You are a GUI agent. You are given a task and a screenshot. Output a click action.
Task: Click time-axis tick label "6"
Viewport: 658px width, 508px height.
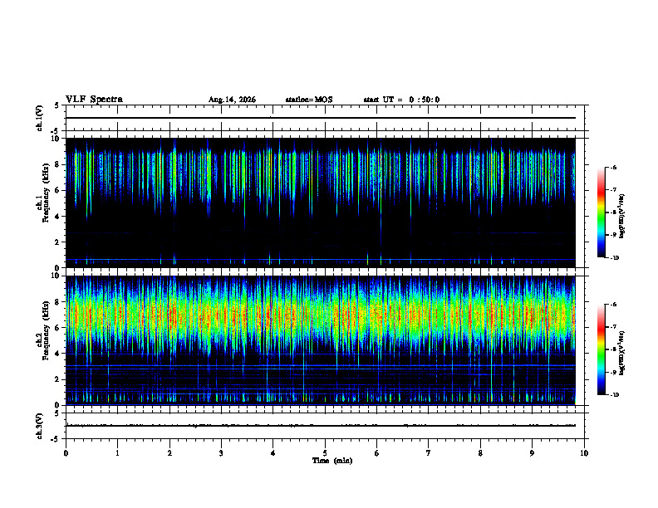(376, 453)
